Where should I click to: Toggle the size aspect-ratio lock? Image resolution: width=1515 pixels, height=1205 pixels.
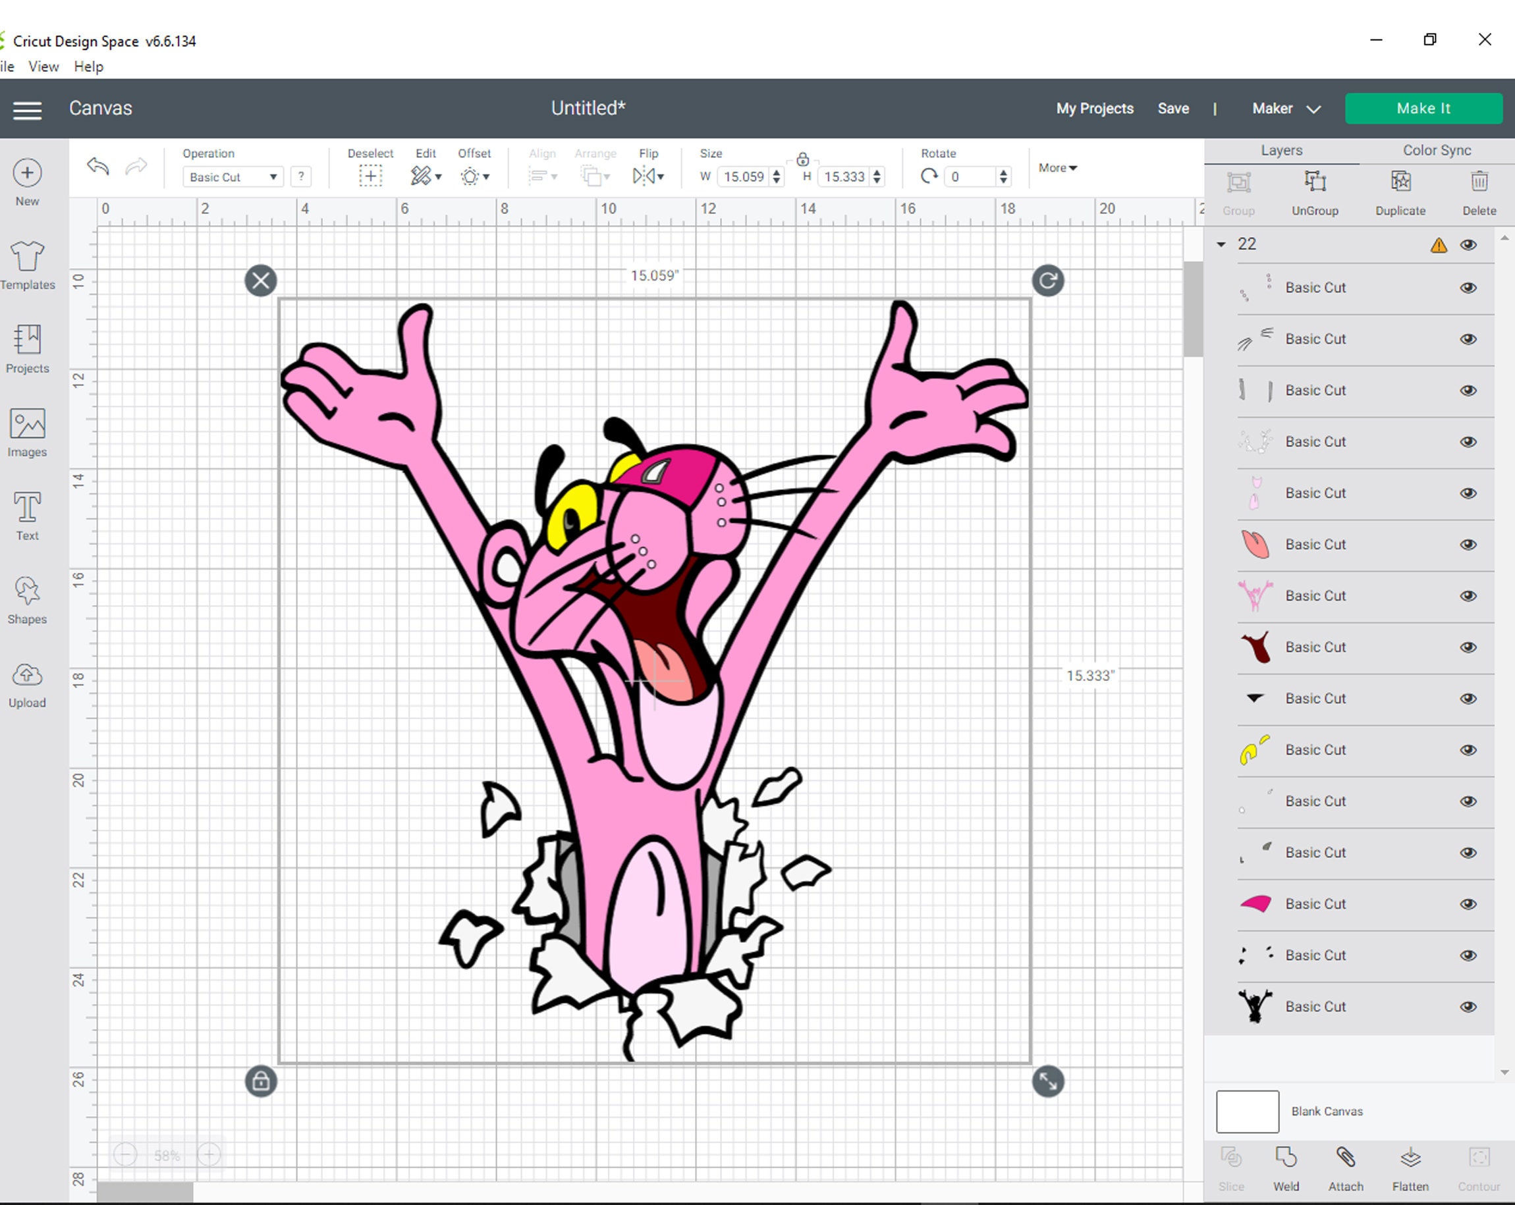[802, 159]
